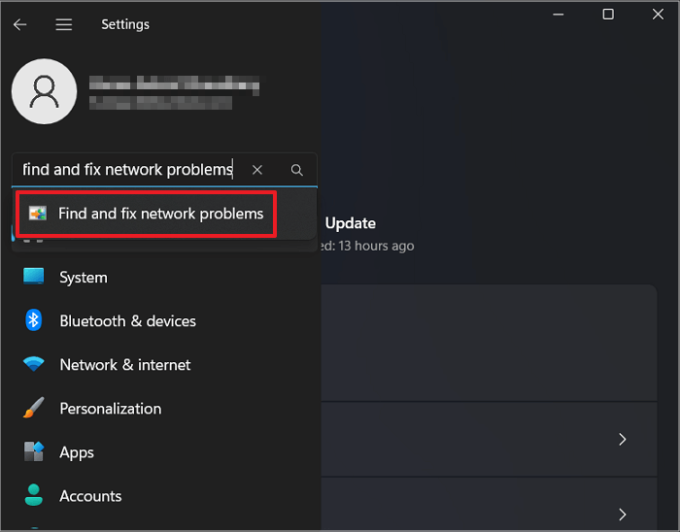Open the hamburger navigation menu
Screen dimensions: 680x532
[x=64, y=24]
